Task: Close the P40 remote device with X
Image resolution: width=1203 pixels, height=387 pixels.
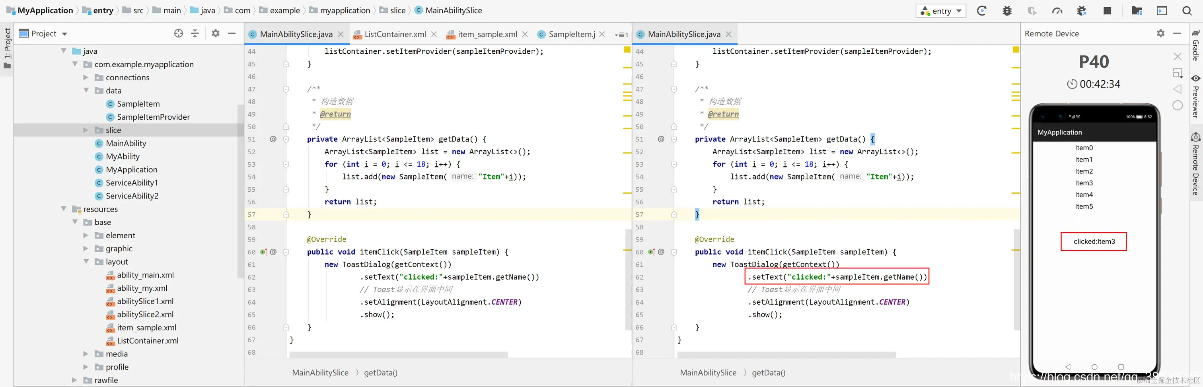Action: tap(1178, 56)
